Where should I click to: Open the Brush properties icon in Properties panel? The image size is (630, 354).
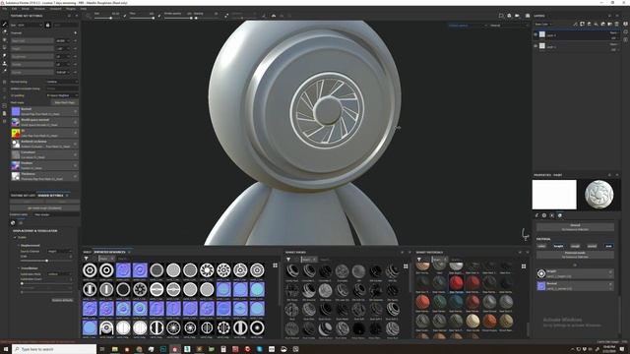tap(536, 215)
